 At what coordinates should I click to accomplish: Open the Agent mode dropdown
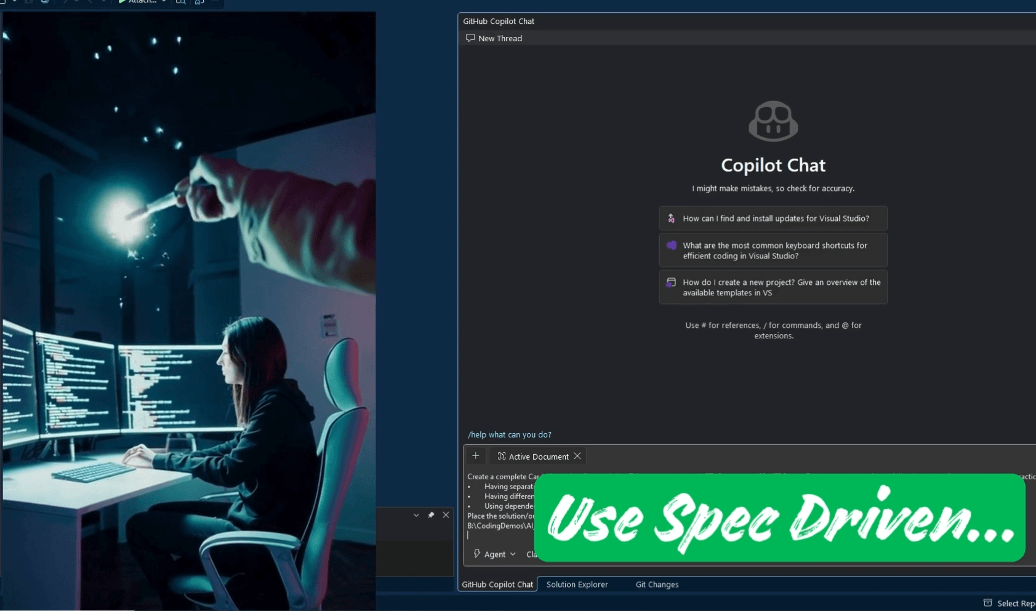tap(495, 554)
